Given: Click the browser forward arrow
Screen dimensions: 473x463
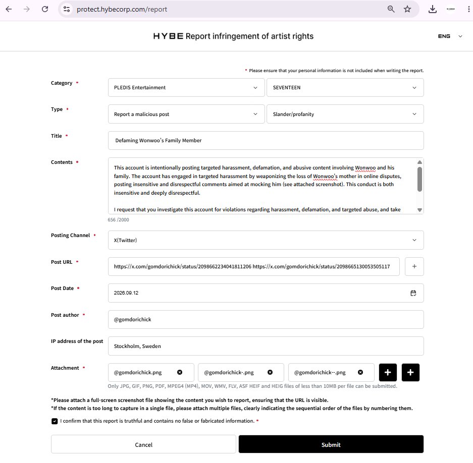Looking at the screenshot, I should (27, 9).
